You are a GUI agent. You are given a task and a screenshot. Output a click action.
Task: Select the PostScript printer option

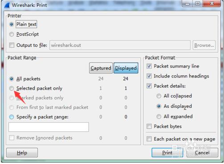coord(12,34)
